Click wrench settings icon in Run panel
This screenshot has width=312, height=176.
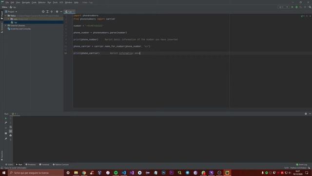click(x=6, y=123)
